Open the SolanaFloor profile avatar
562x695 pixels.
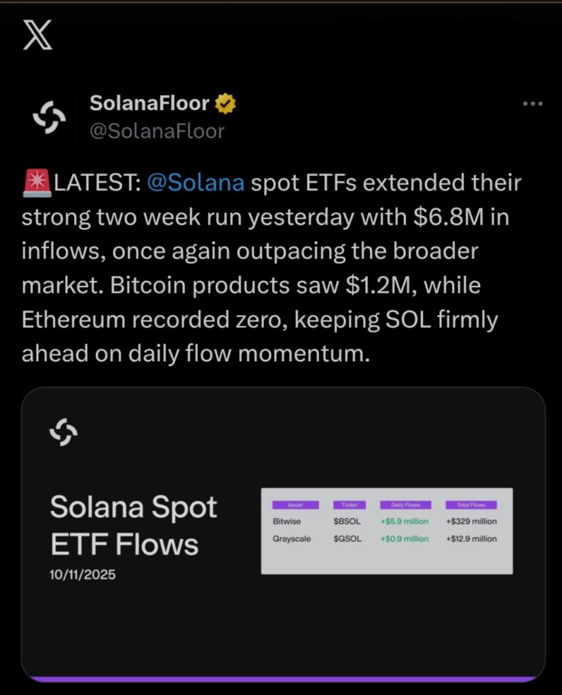tap(49, 117)
